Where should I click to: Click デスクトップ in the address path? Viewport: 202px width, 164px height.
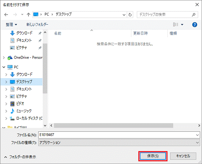pyautogui.click(x=64, y=14)
